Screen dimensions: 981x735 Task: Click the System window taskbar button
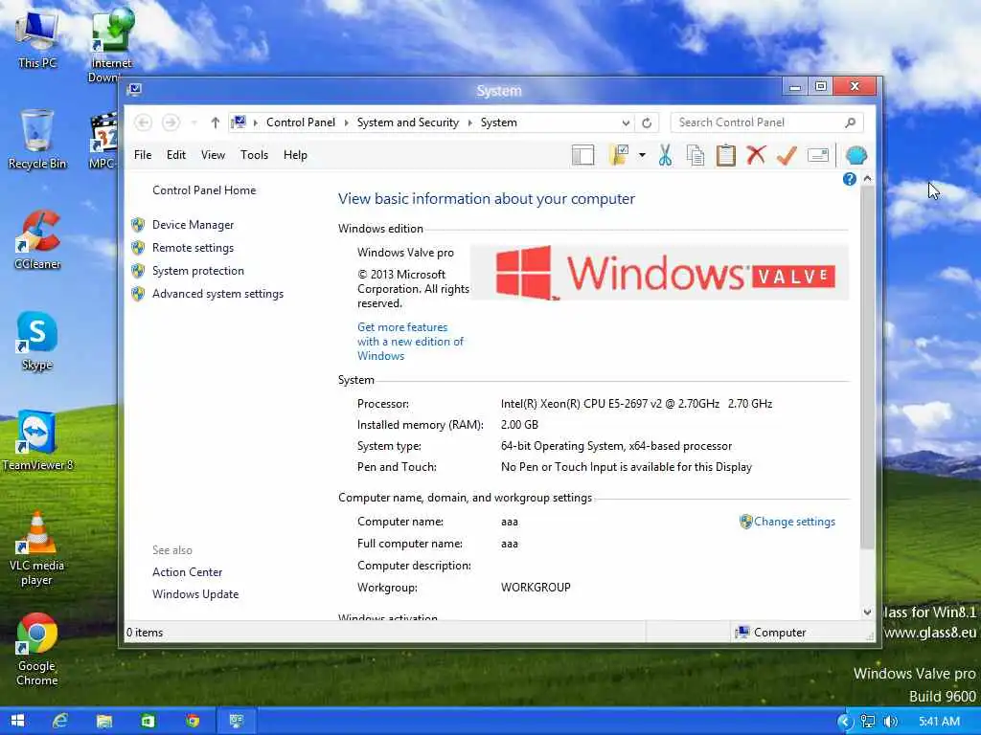pyautogui.click(x=236, y=721)
